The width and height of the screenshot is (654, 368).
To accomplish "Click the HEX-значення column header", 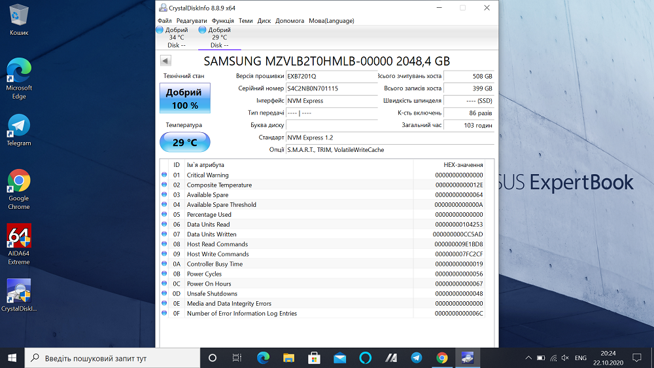I will point(449,165).
